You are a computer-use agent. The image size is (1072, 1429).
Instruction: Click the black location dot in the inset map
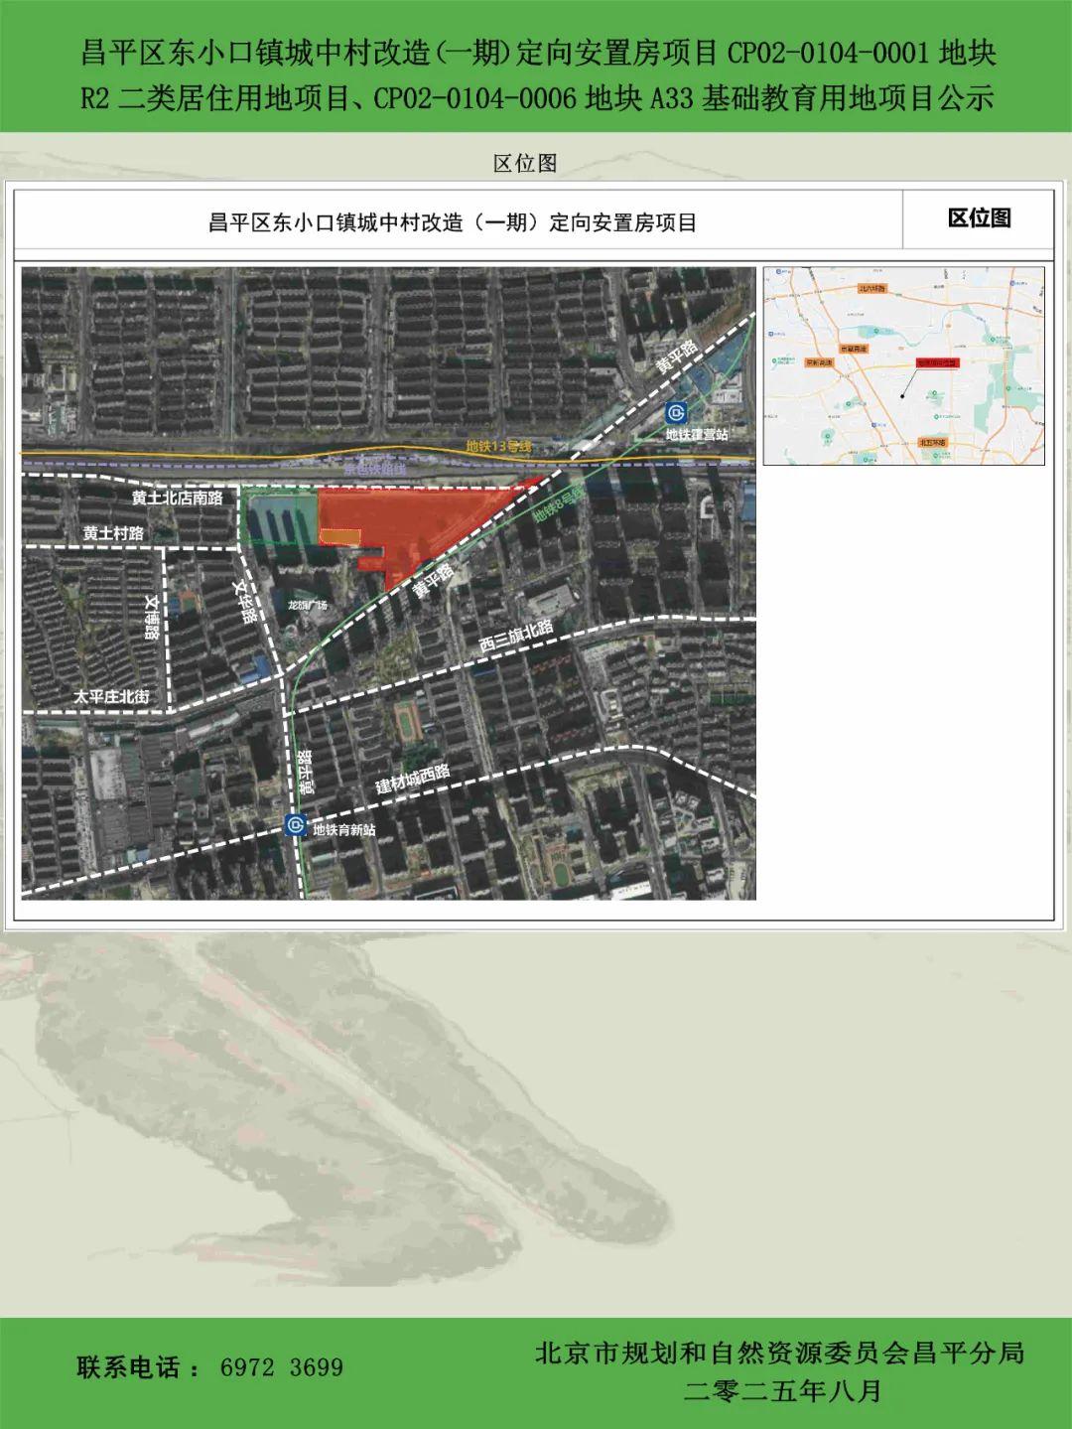click(902, 396)
